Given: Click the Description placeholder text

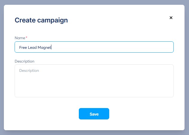Looking at the screenshot, I should (x=29, y=71).
